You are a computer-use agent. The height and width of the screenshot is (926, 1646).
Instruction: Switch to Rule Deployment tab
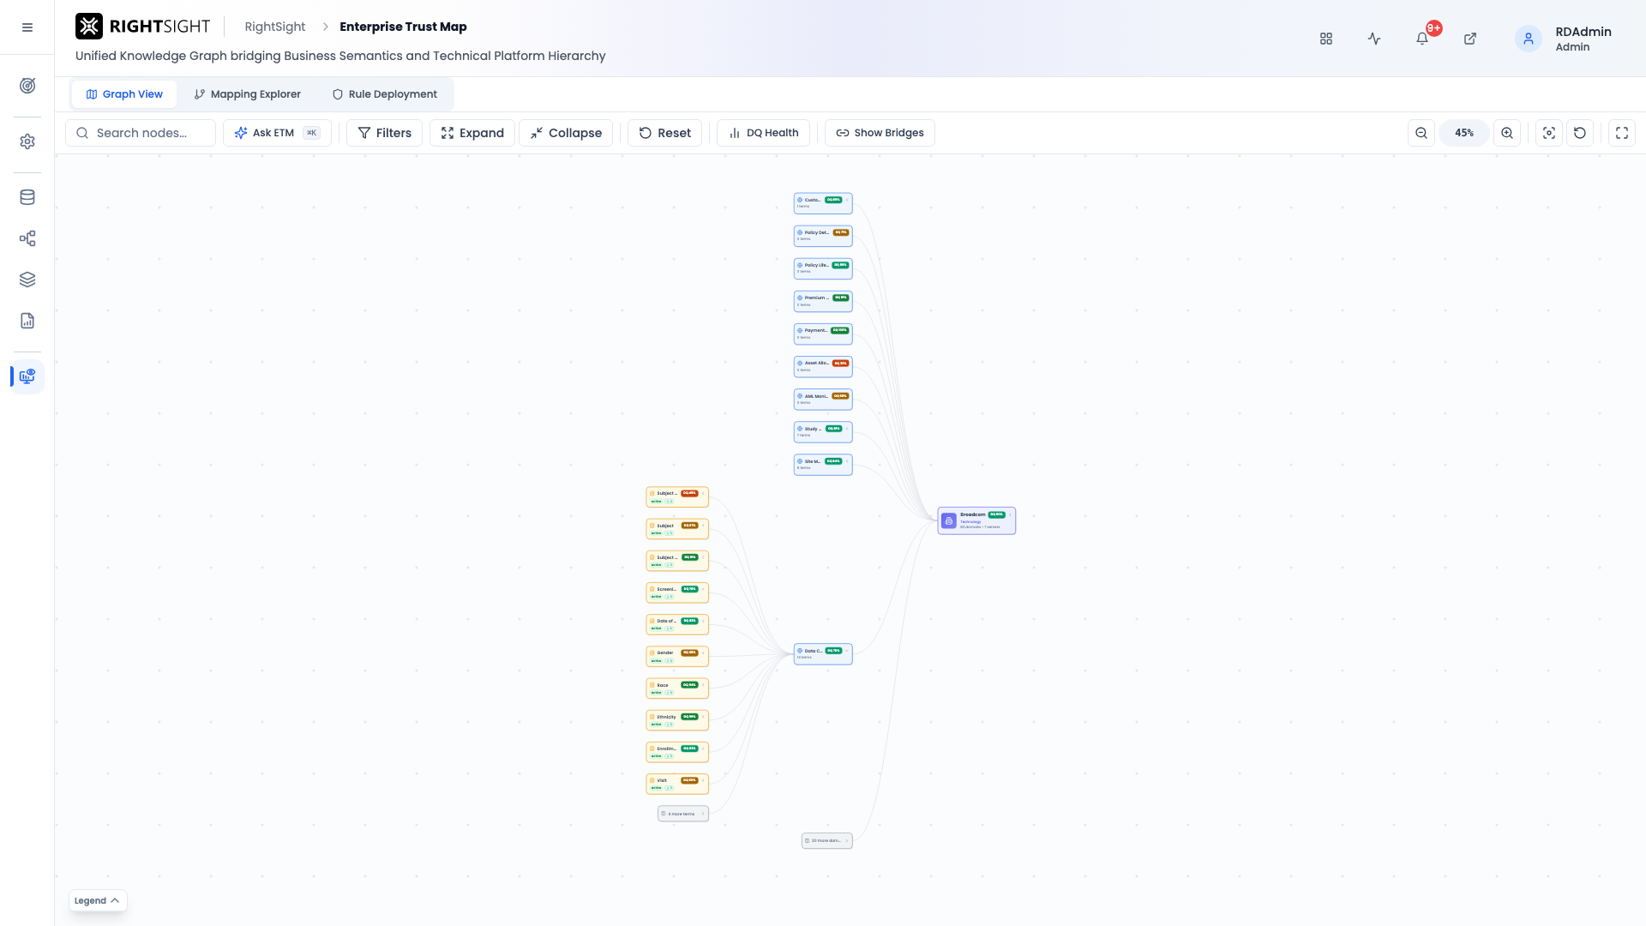tap(384, 94)
